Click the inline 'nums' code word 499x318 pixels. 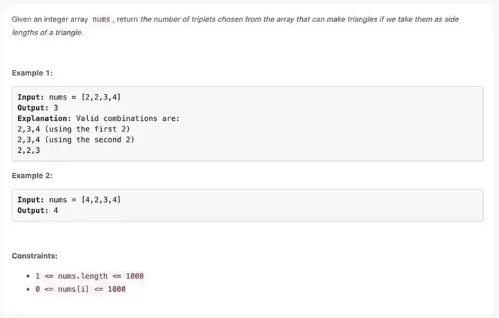pos(101,19)
